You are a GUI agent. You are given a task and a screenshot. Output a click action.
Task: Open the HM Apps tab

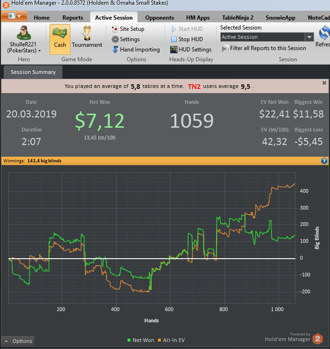(x=198, y=17)
